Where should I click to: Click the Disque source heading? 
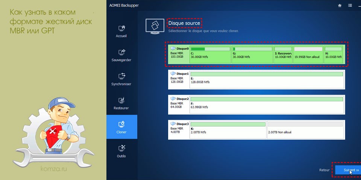point(184,23)
